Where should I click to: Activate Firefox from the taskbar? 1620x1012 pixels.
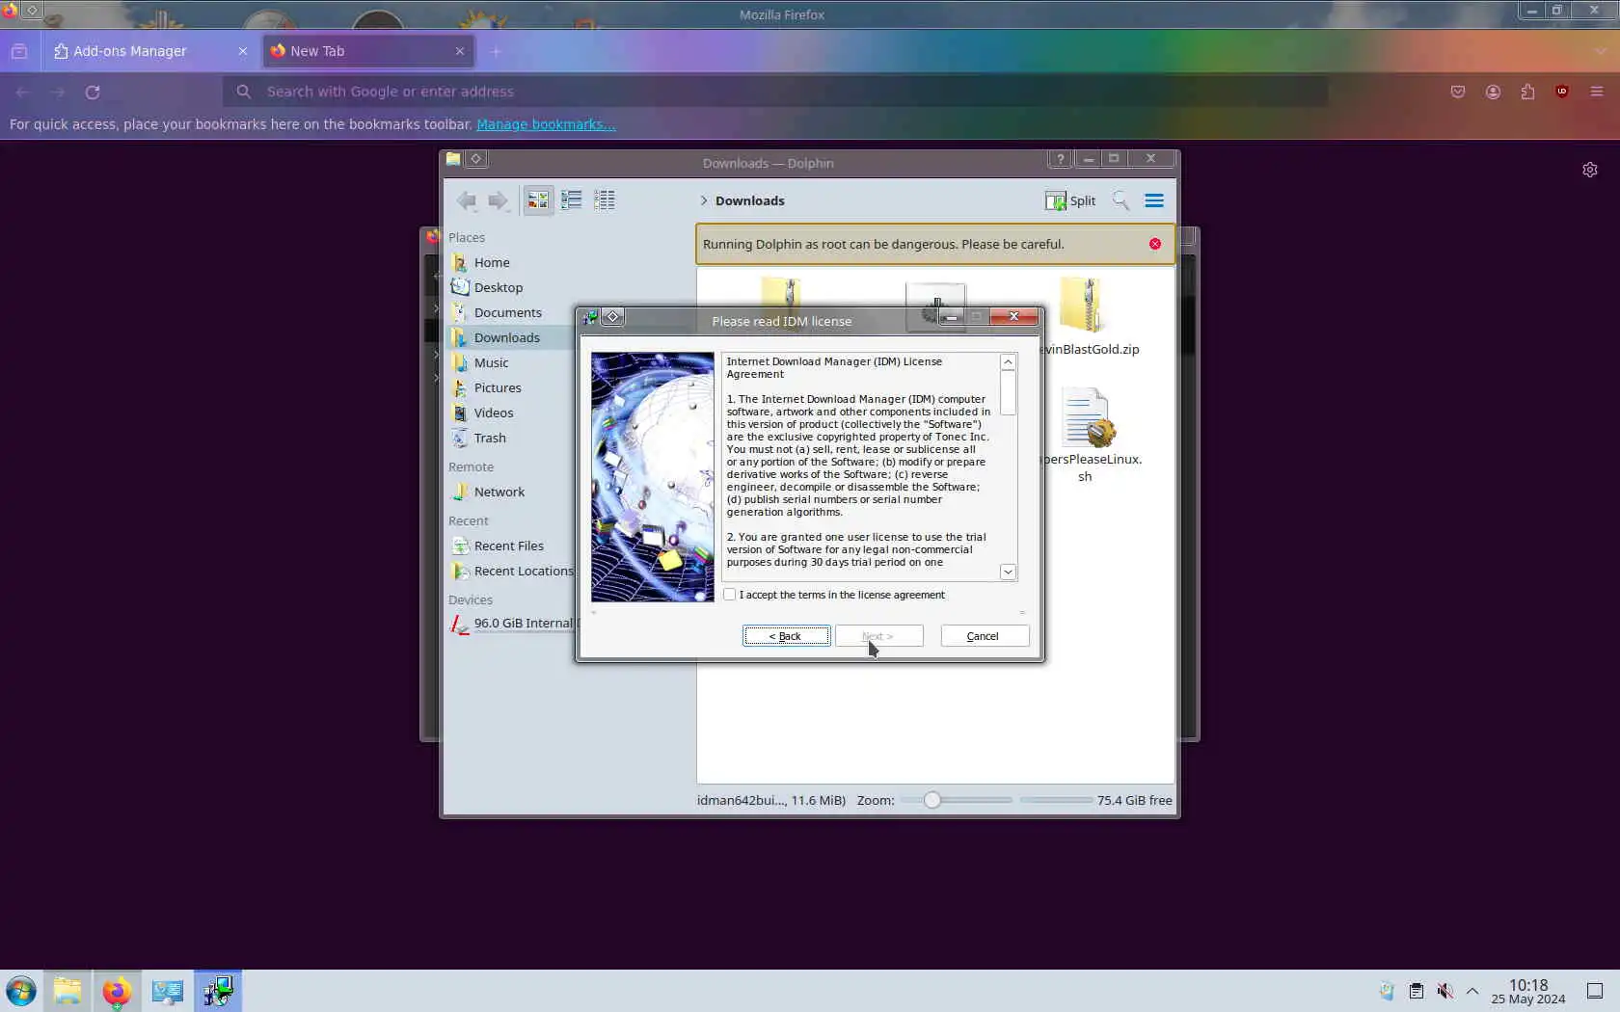pyautogui.click(x=117, y=991)
